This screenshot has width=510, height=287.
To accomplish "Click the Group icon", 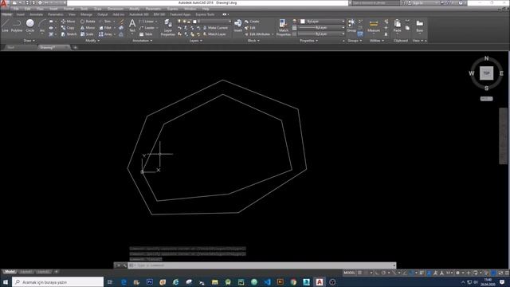I will [351, 26].
